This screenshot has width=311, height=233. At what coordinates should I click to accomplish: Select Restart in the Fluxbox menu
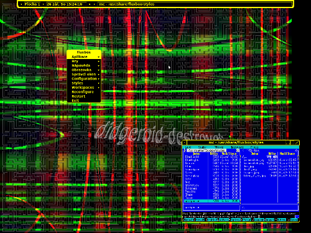78,96
